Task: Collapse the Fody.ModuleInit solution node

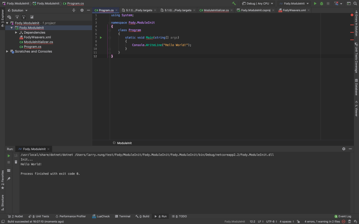Action: click(7, 23)
